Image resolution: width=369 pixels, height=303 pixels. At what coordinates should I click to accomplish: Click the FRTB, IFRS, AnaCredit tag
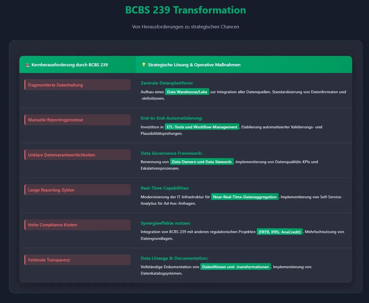(x=279, y=232)
